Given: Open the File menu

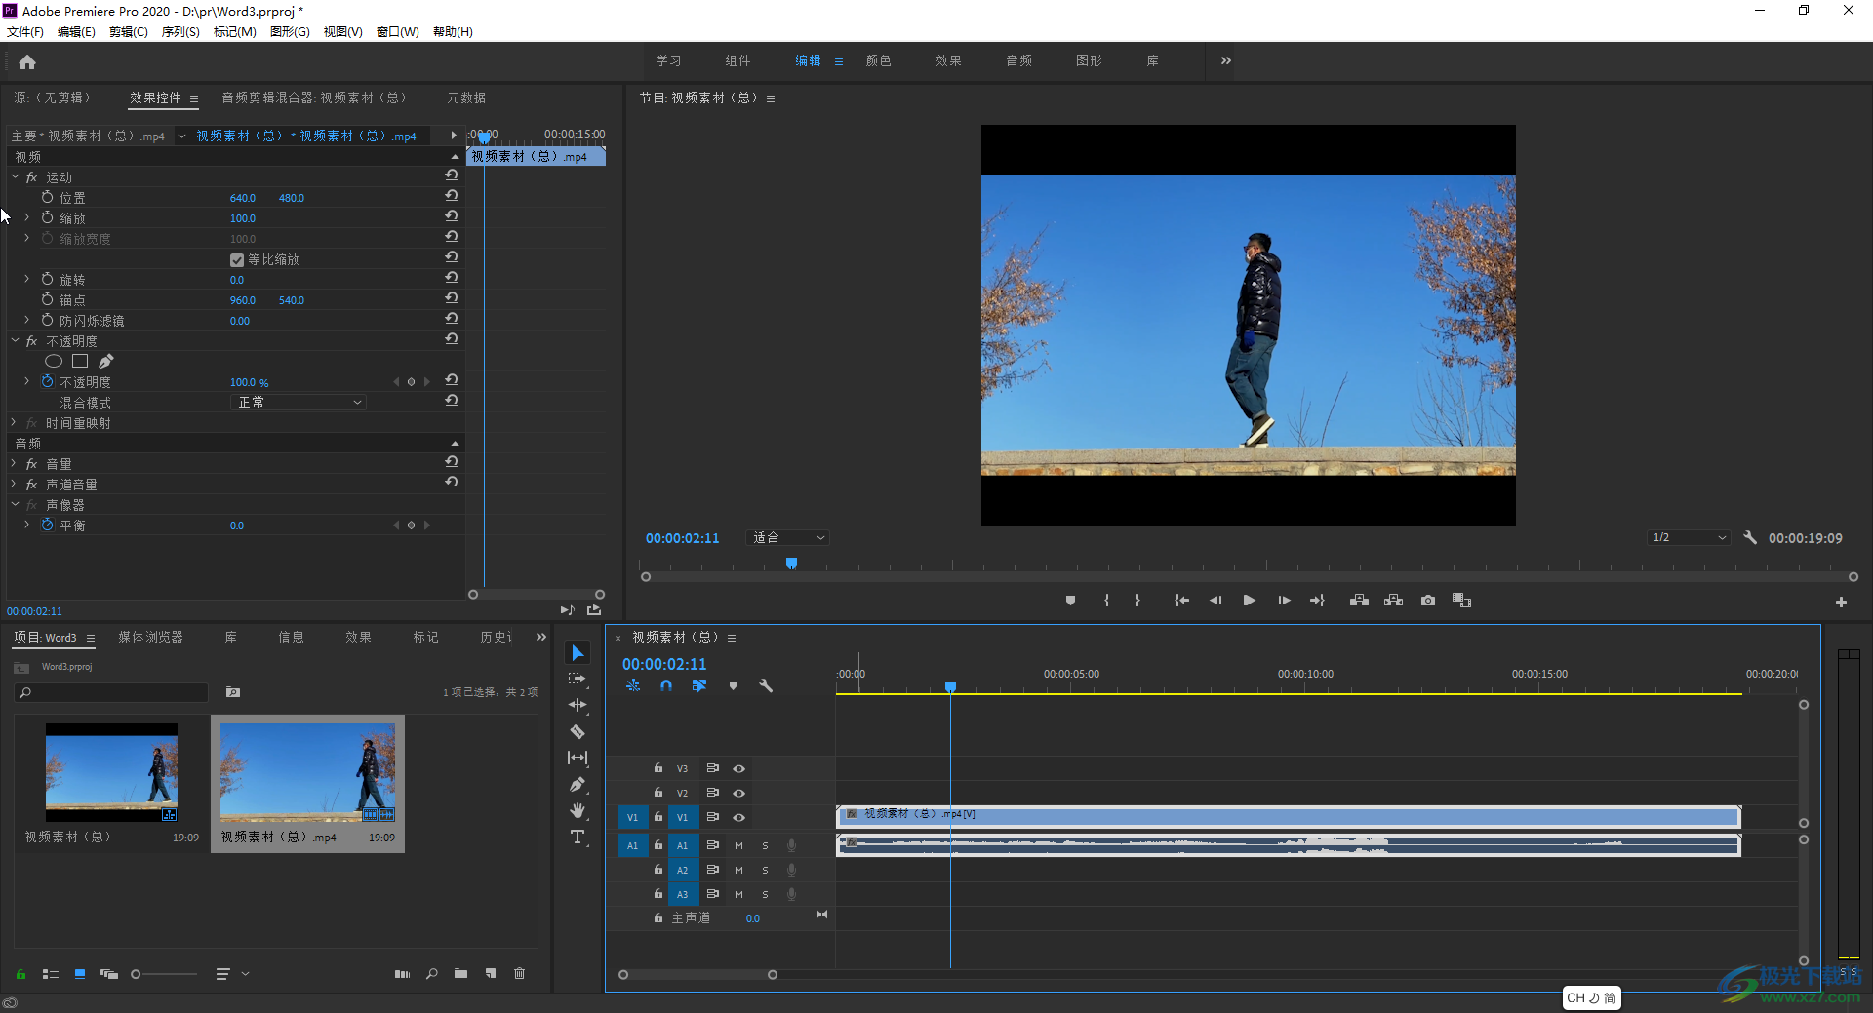Looking at the screenshot, I should [x=24, y=32].
